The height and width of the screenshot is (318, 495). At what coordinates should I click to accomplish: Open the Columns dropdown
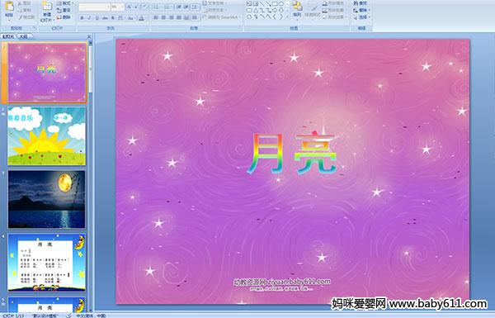click(x=195, y=17)
